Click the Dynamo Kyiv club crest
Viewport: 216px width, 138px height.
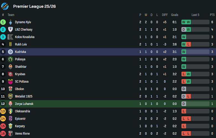11,22
